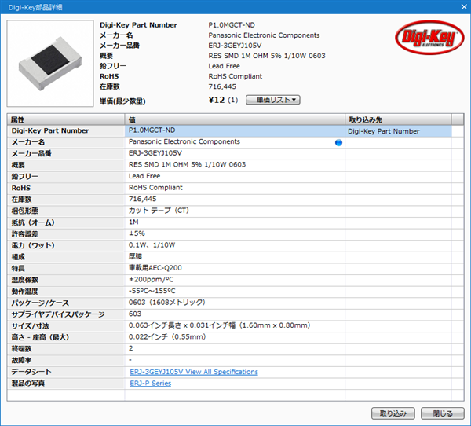Image resolution: width=471 pixels, height=426 pixels.
Task: Click the 梱包形態 attribute row label
Action: 25,211
